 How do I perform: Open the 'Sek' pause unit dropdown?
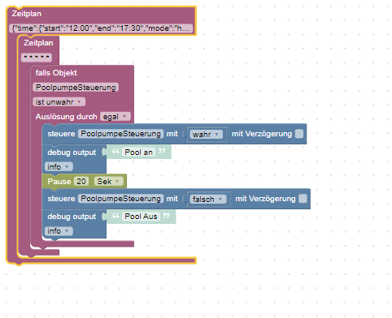[108, 181]
